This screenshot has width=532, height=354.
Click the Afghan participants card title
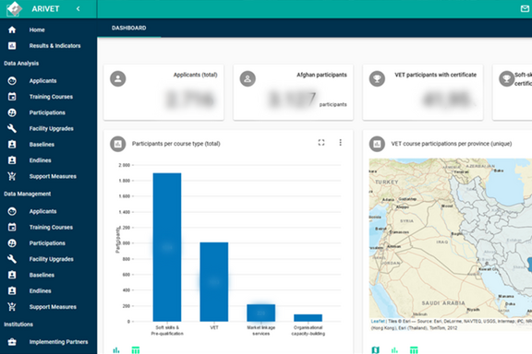[321, 75]
